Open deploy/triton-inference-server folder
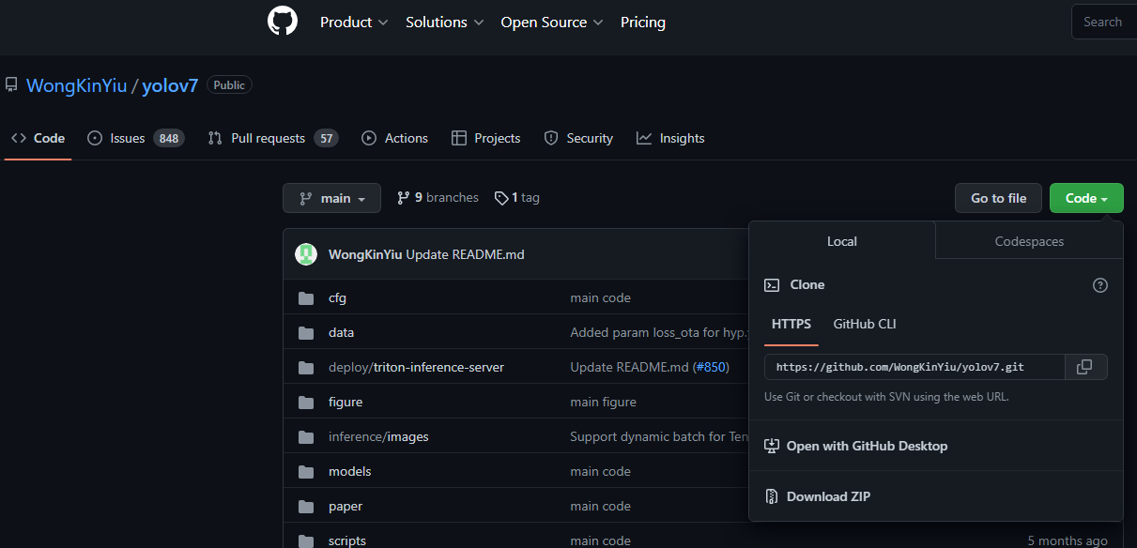Viewport: 1137px width, 548px height. pos(416,367)
